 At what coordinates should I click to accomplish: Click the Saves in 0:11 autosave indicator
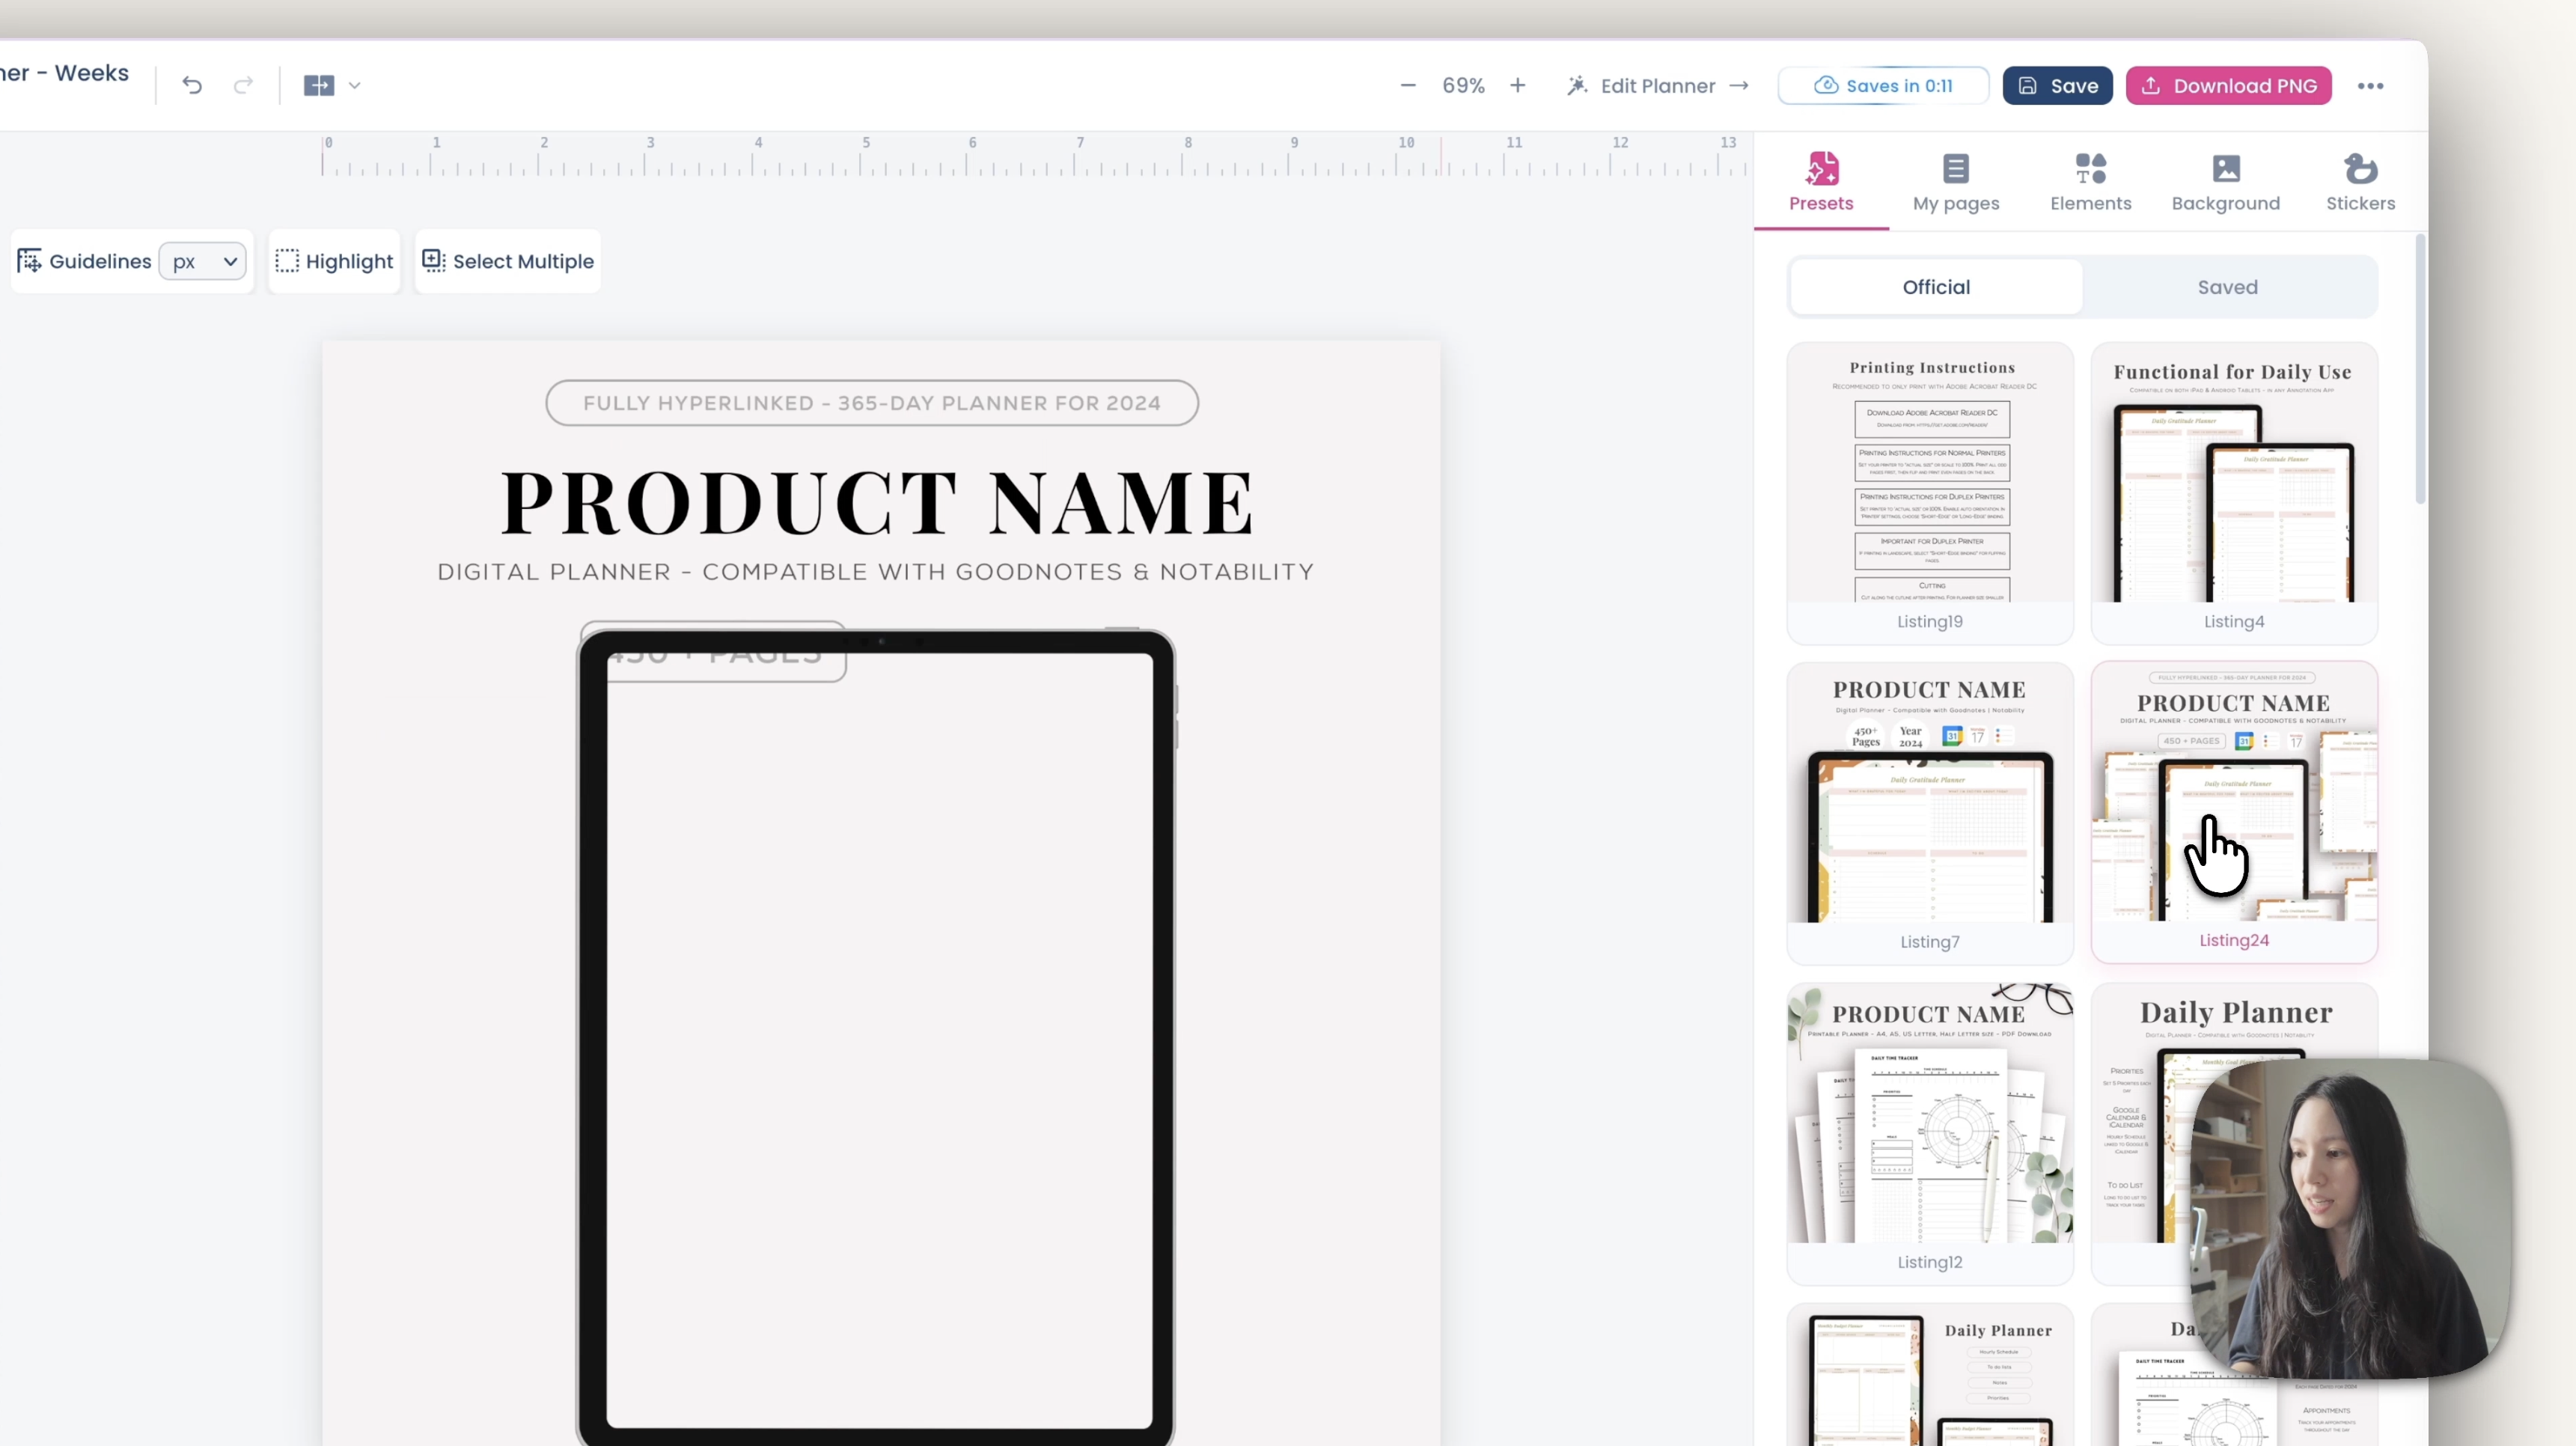pyautogui.click(x=1883, y=86)
